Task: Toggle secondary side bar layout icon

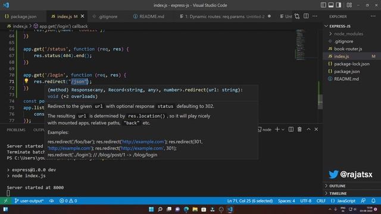Action: 339,5
